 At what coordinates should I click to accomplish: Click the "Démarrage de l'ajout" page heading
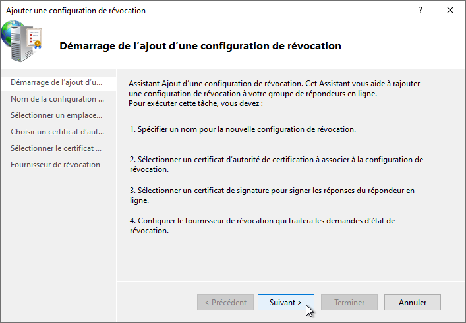200,46
